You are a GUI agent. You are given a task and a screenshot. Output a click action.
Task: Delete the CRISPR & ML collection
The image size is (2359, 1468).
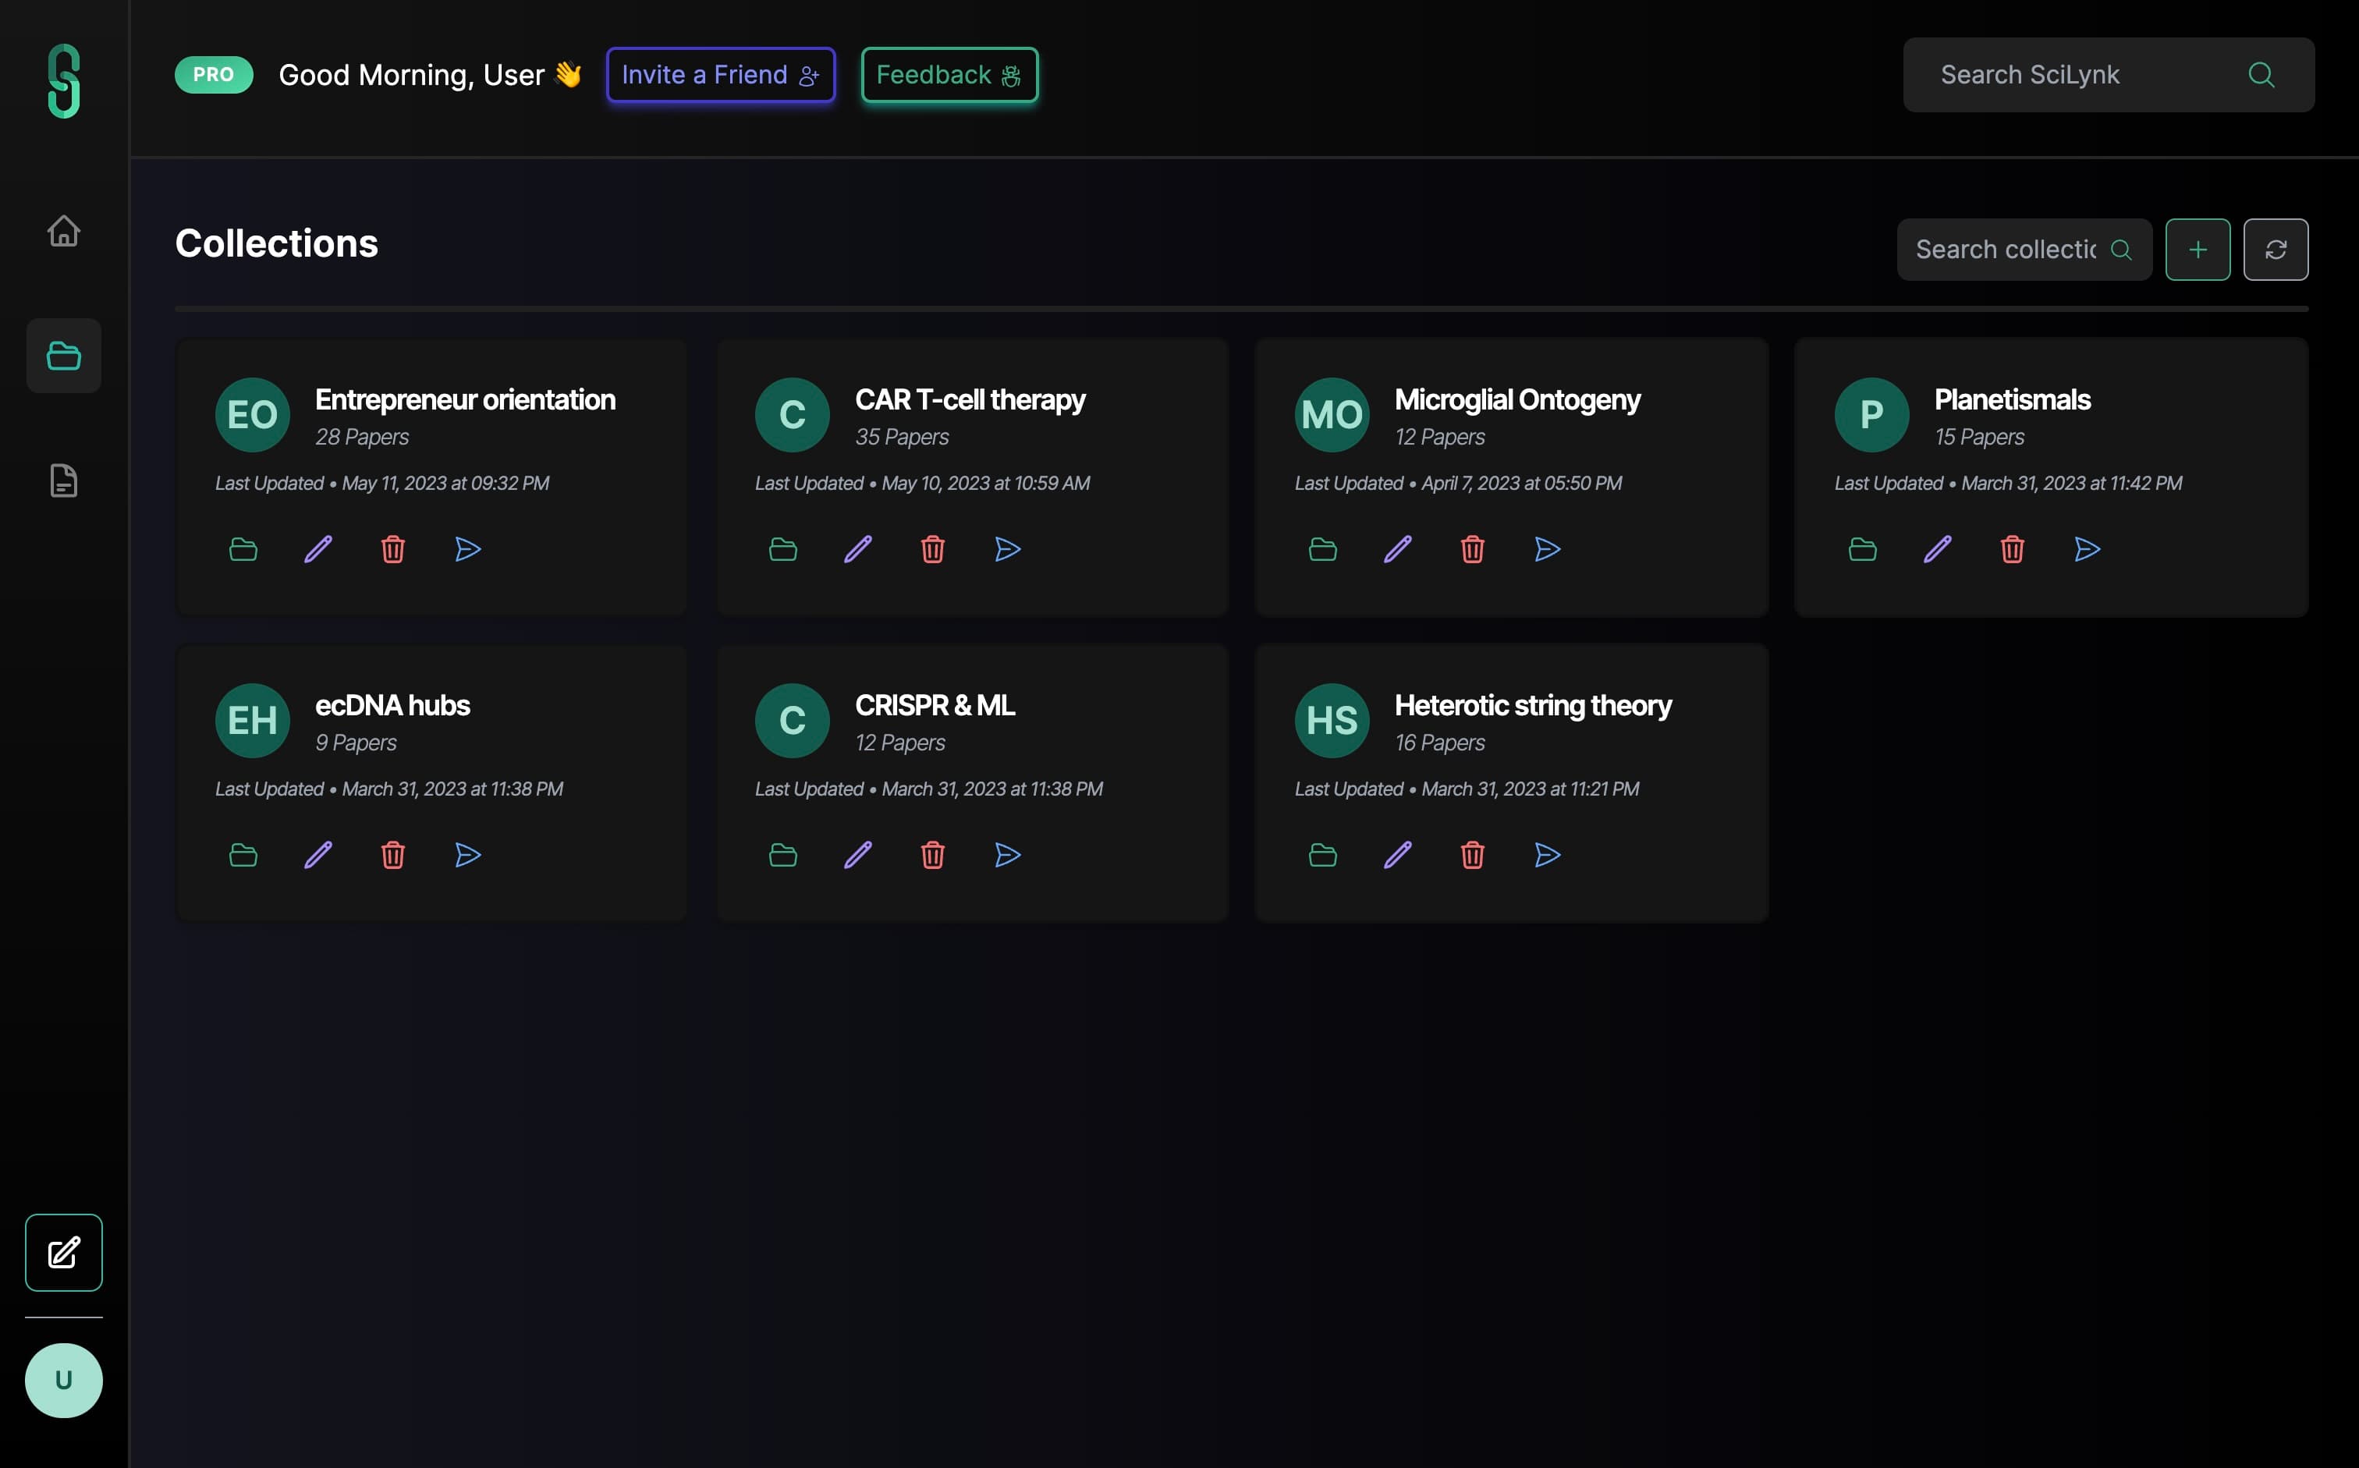(x=933, y=854)
